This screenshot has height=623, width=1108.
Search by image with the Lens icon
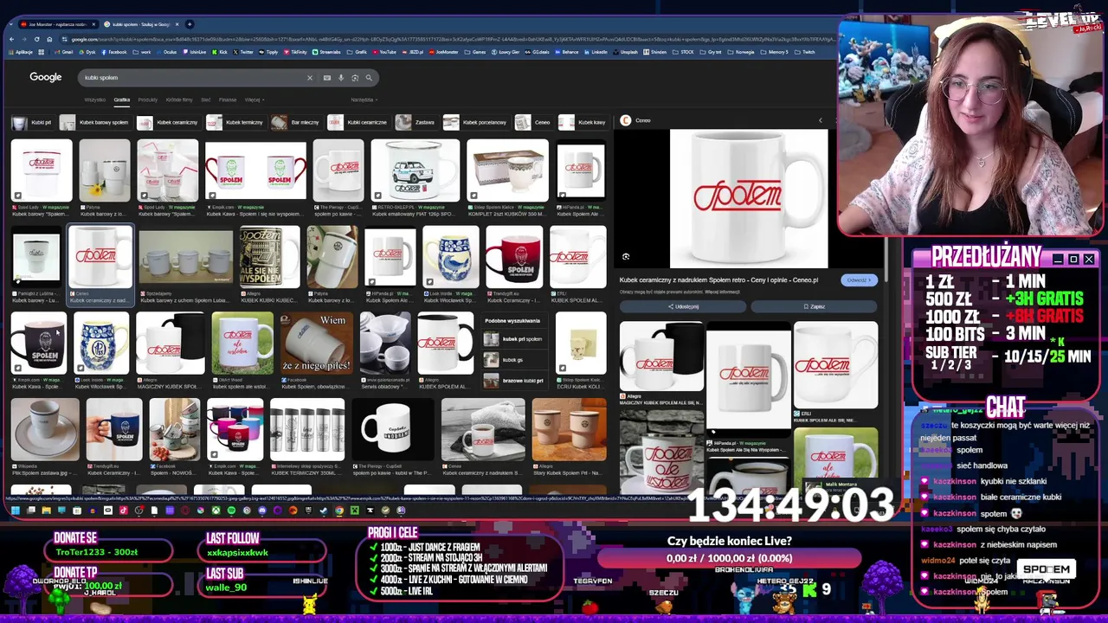(355, 78)
